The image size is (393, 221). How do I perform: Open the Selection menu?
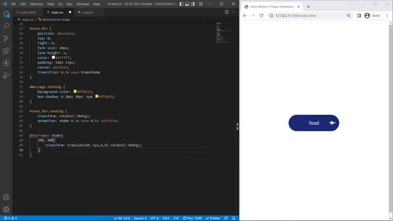36,4
